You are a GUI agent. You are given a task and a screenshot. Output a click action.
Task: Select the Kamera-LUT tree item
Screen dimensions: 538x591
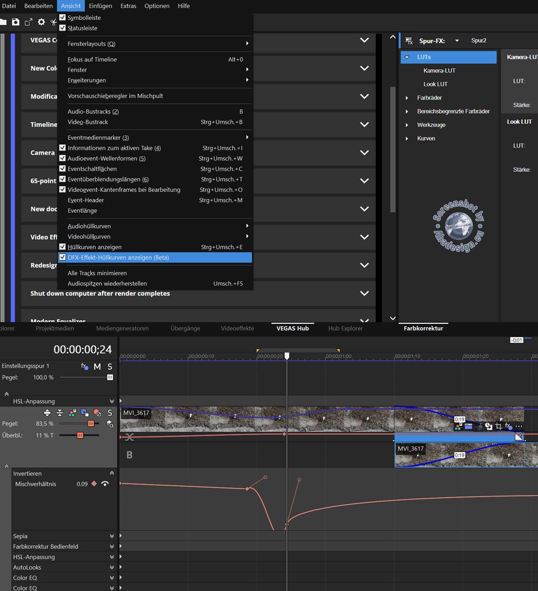pyautogui.click(x=439, y=71)
